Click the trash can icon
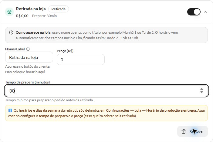 click(x=184, y=131)
